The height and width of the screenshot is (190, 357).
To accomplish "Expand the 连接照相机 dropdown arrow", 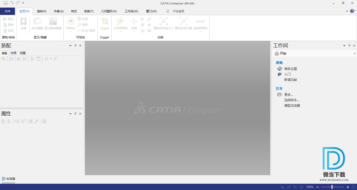I will 200,32.
